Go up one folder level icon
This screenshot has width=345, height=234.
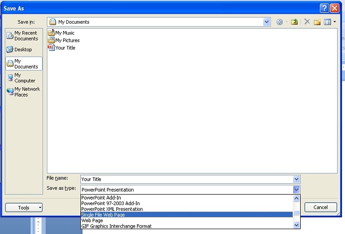coord(294,22)
